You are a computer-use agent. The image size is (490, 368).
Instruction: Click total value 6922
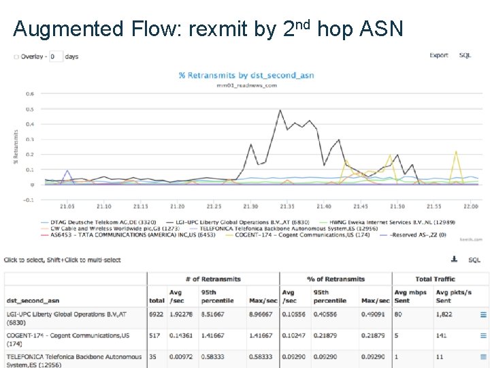tap(157, 314)
